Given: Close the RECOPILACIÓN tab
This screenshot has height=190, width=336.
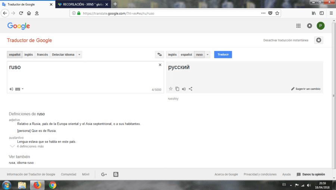Looking at the screenshot, I should click(107, 4).
